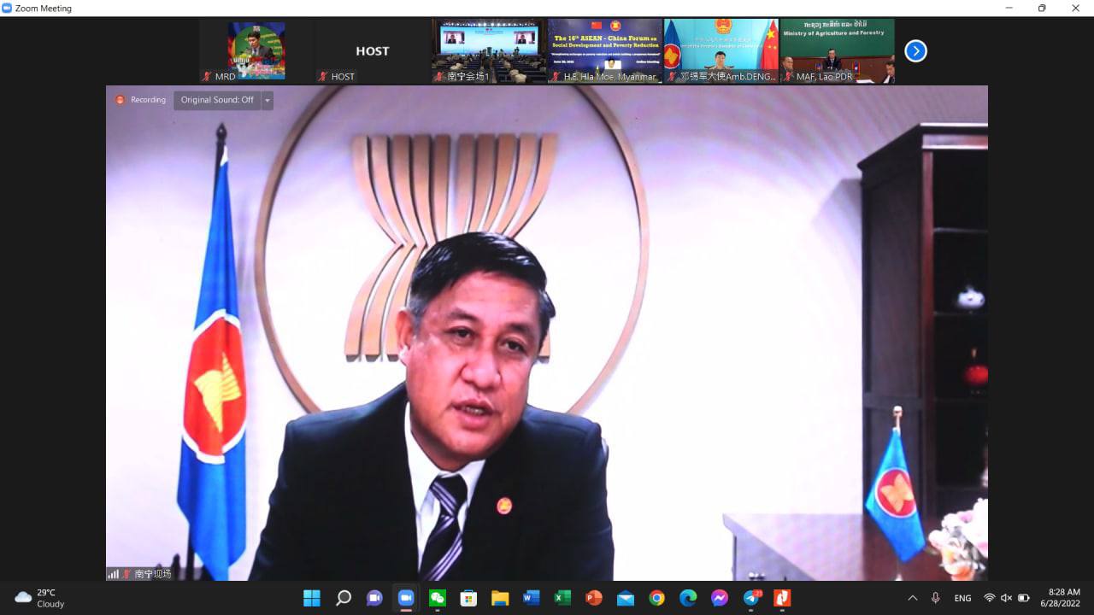Open the Mail app from the taskbar
This screenshot has width=1094, height=615.
[625, 598]
